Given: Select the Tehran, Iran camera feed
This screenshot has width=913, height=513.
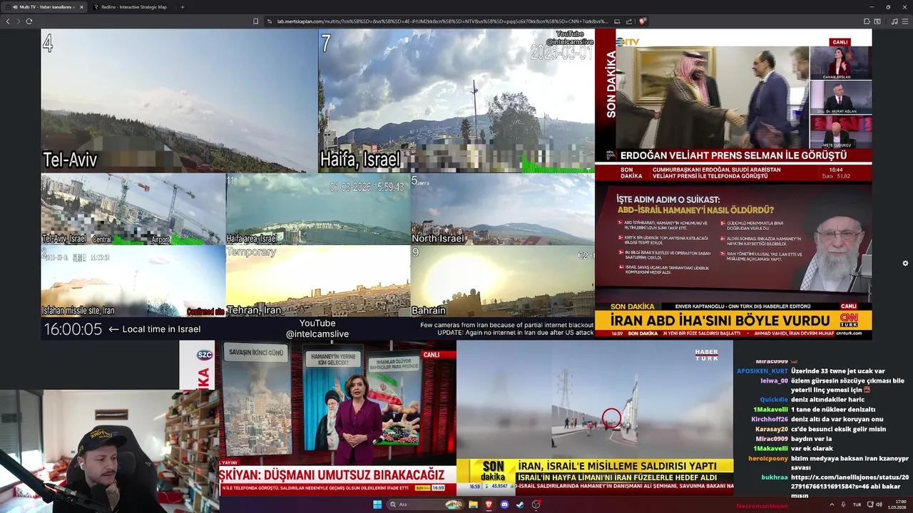Looking at the screenshot, I should click(x=318, y=281).
